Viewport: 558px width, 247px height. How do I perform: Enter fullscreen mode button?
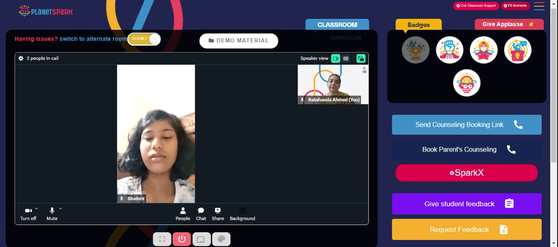pyautogui.click(x=162, y=239)
